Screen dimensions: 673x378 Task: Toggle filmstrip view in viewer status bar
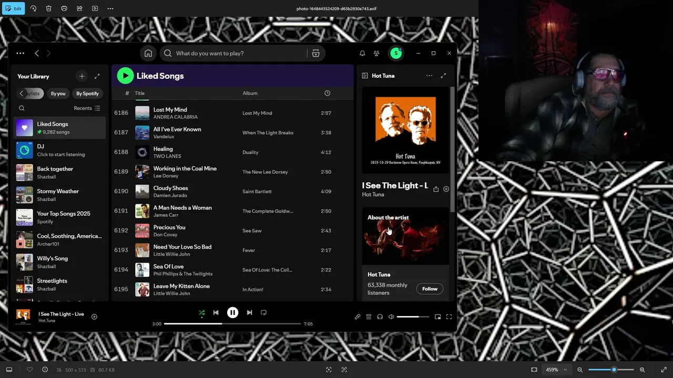[x=9, y=370]
